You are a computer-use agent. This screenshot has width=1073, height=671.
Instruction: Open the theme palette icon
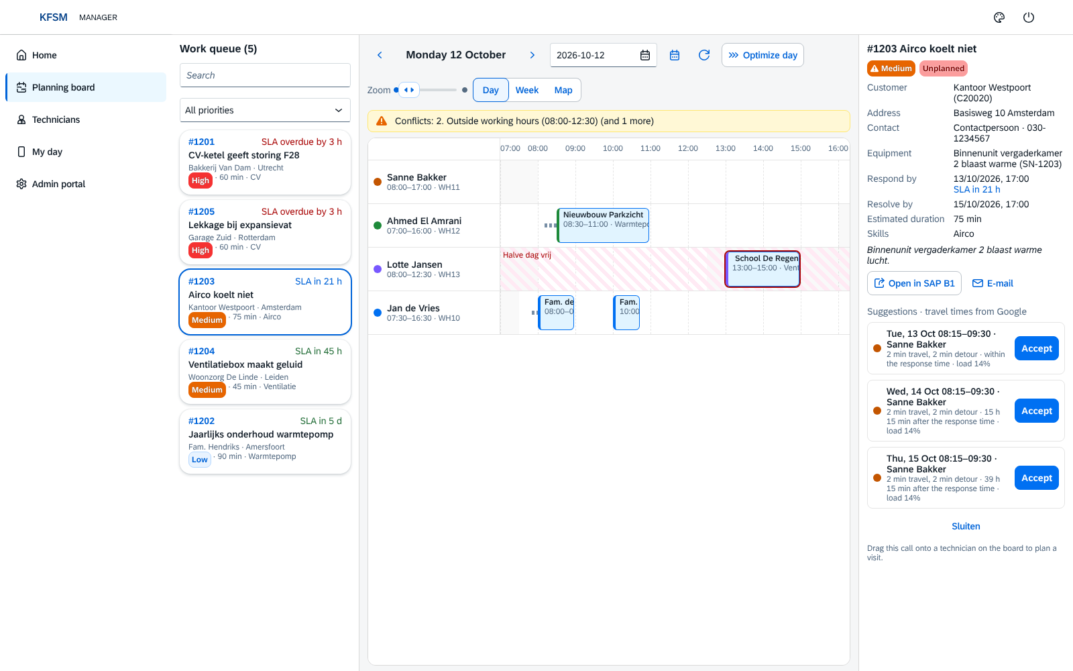pos(999,17)
